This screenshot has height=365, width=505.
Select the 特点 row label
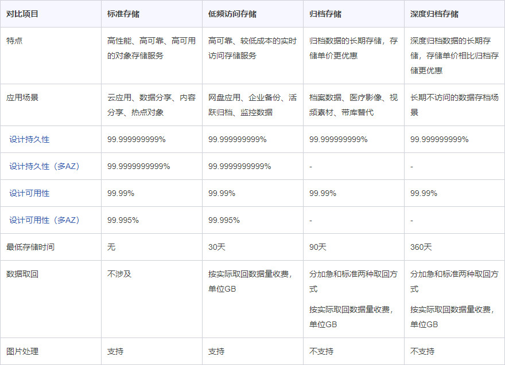16,40
